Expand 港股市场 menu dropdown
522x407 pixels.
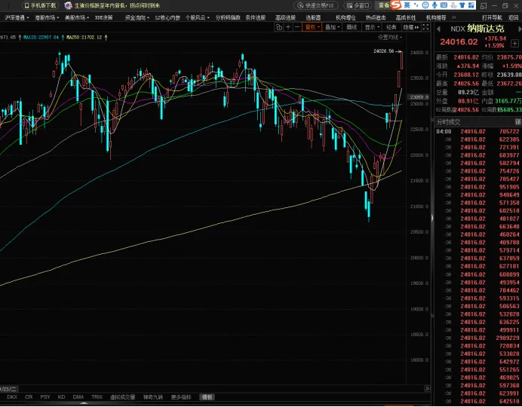point(47,17)
